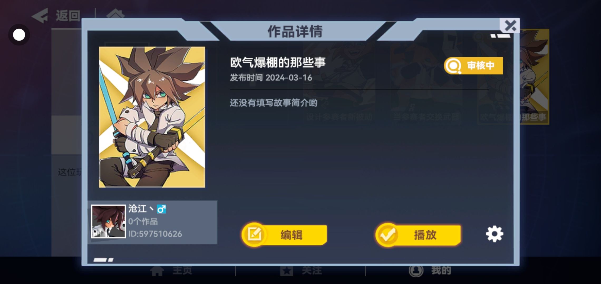601x284 pixels.
Task: Tap the white floating record dot
Action: tap(19, 35)
